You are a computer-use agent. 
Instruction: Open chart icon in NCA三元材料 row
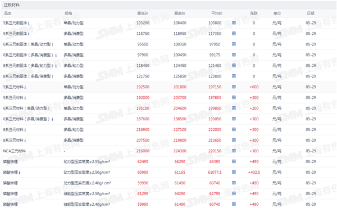234,151
